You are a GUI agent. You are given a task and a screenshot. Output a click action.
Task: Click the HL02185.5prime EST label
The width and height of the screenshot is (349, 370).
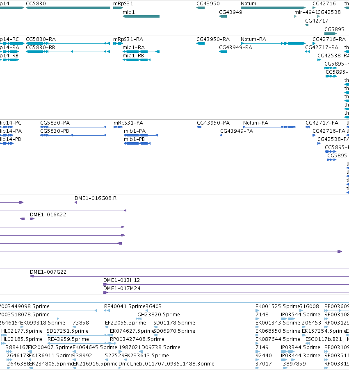point(22,339)
